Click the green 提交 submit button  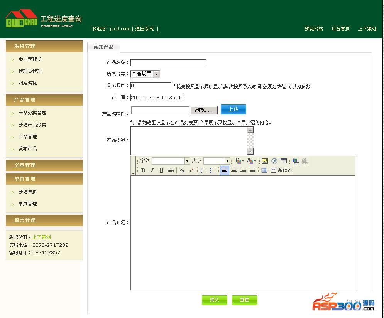pos(214,300)
